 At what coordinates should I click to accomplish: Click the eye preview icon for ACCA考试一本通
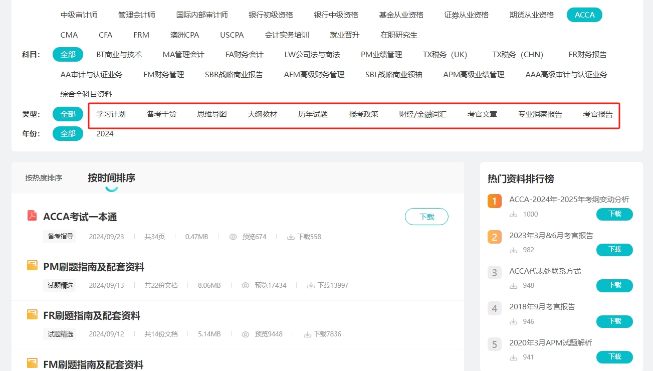233,237
